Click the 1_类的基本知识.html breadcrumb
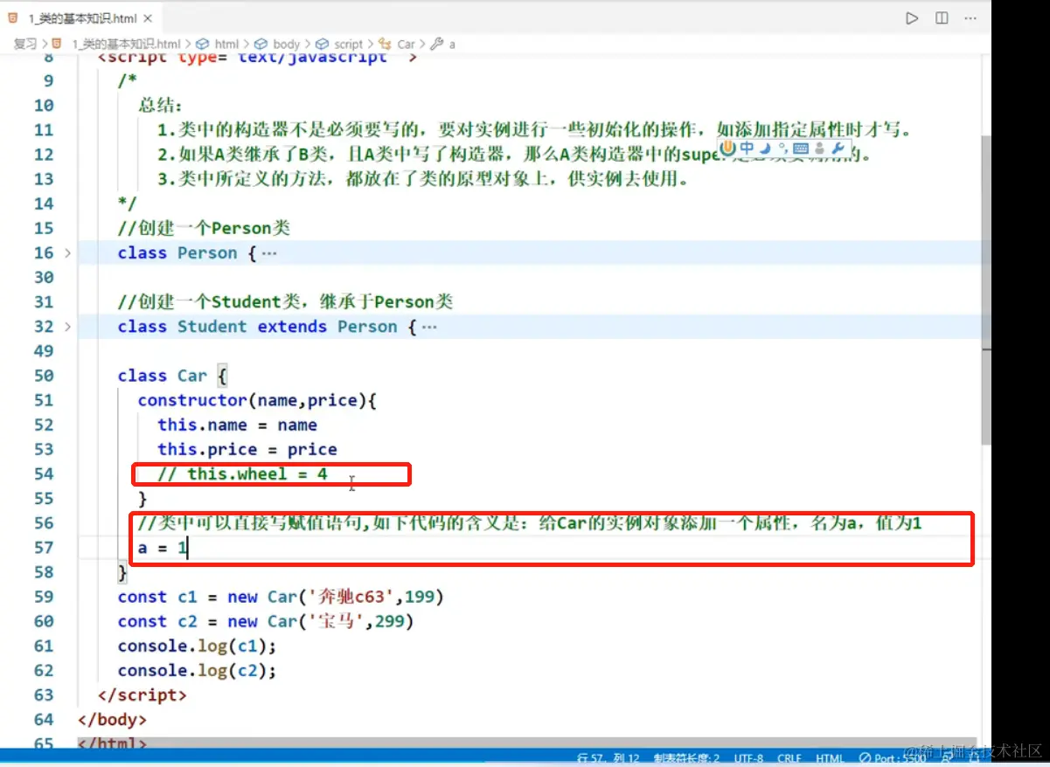Image resolution: width=1050 pixels, height=767 pixels. point(126,44)
